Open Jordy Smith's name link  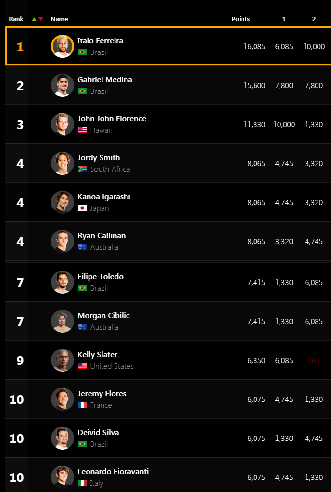pos(99,158)
